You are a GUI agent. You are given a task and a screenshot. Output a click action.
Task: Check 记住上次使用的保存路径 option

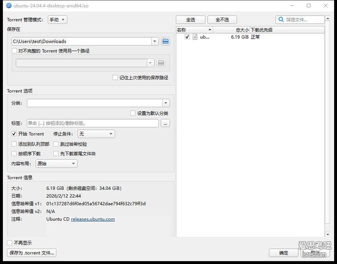click(115, 78)
